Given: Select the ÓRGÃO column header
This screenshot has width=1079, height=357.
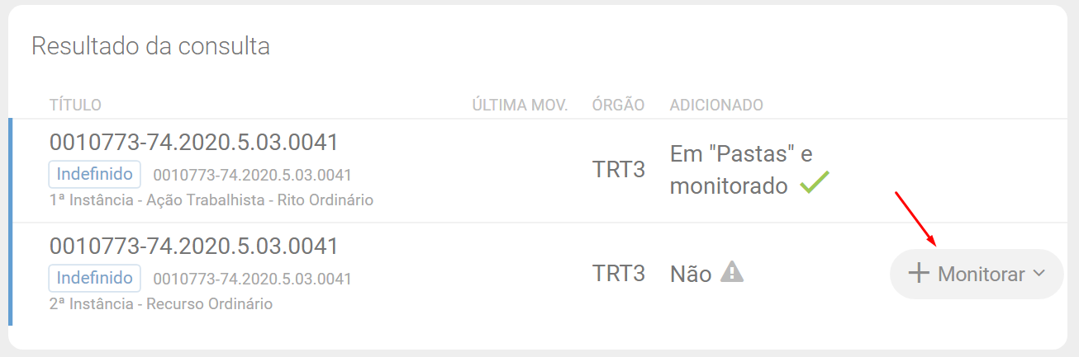Looking at the screenshot, I should tap(618, 106).
